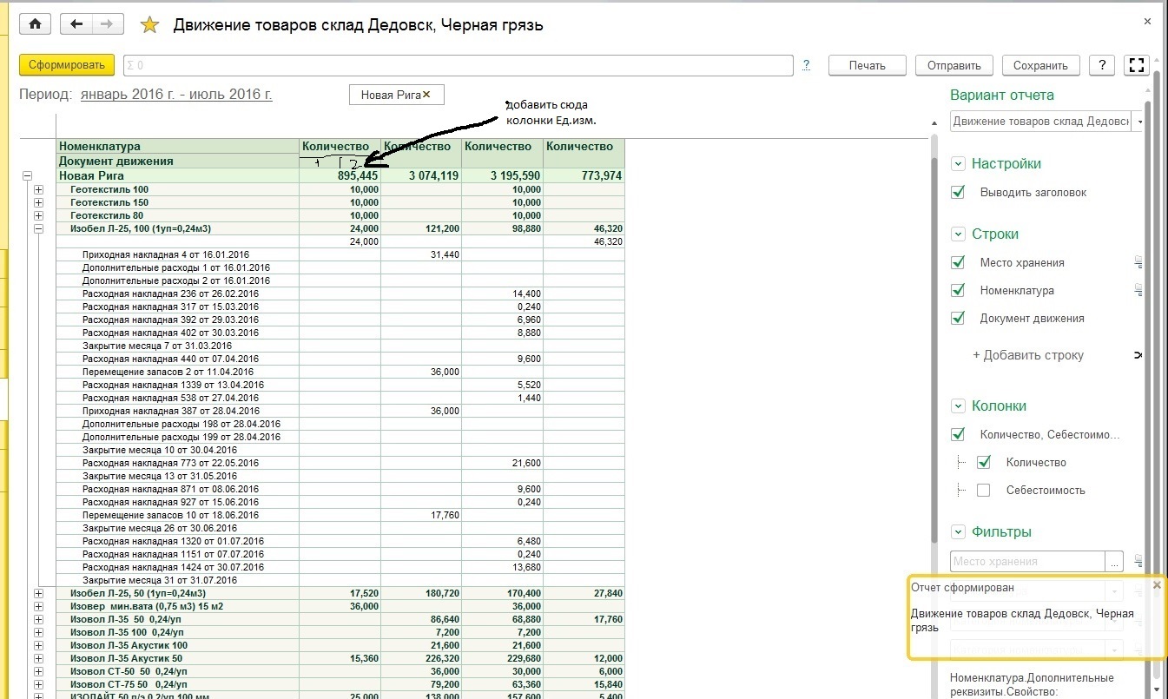Go back with the left arrow
The height and width of the screenshot is (699, 1168).
(x=76, y=24)
